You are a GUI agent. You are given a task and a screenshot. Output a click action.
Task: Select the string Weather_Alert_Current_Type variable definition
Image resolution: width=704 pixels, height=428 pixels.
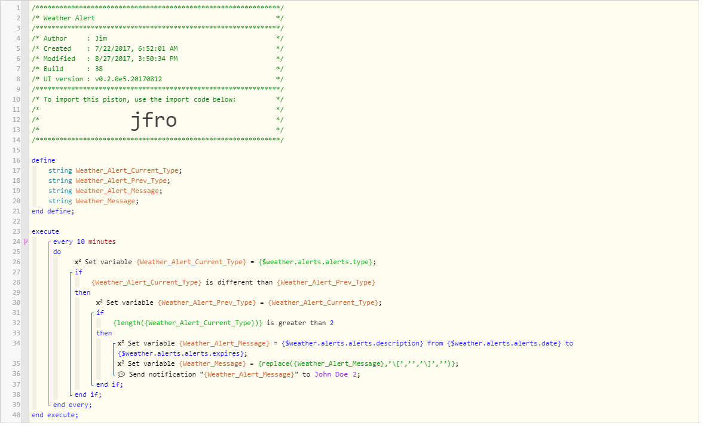tap(115, 170)
